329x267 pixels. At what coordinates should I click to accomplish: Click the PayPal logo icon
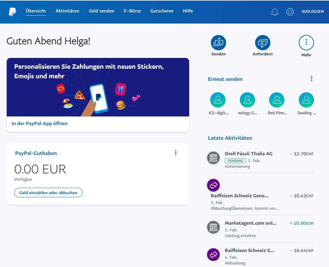(x=12, y=12)
